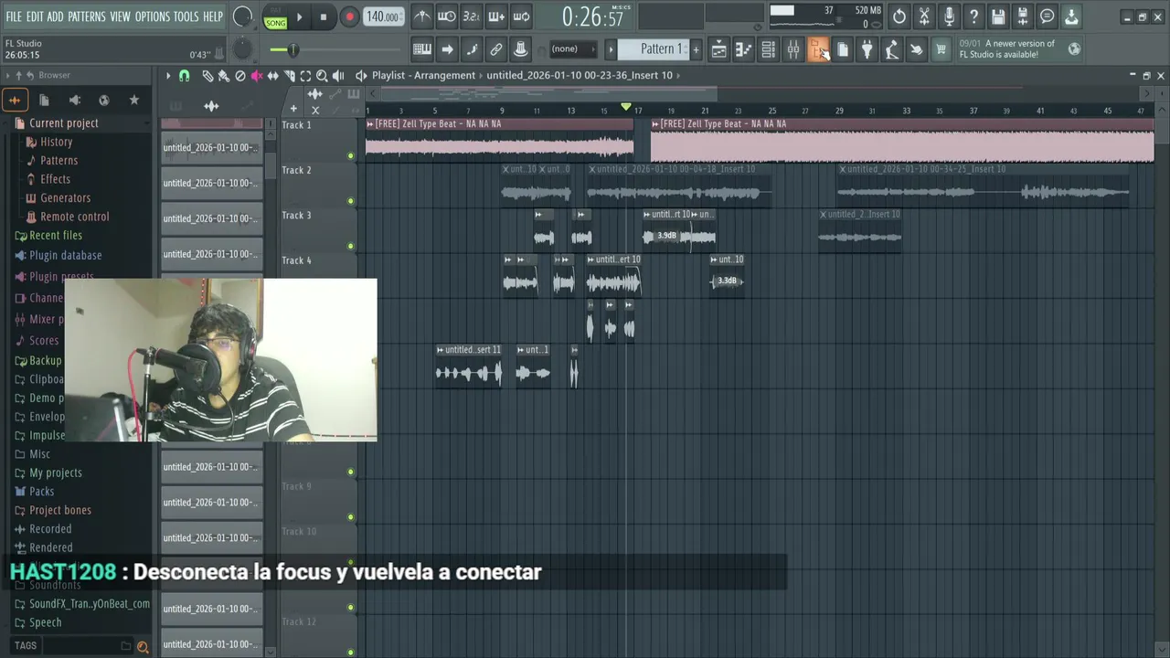
Task: Click the master volume knob
Action: (242, 16)
